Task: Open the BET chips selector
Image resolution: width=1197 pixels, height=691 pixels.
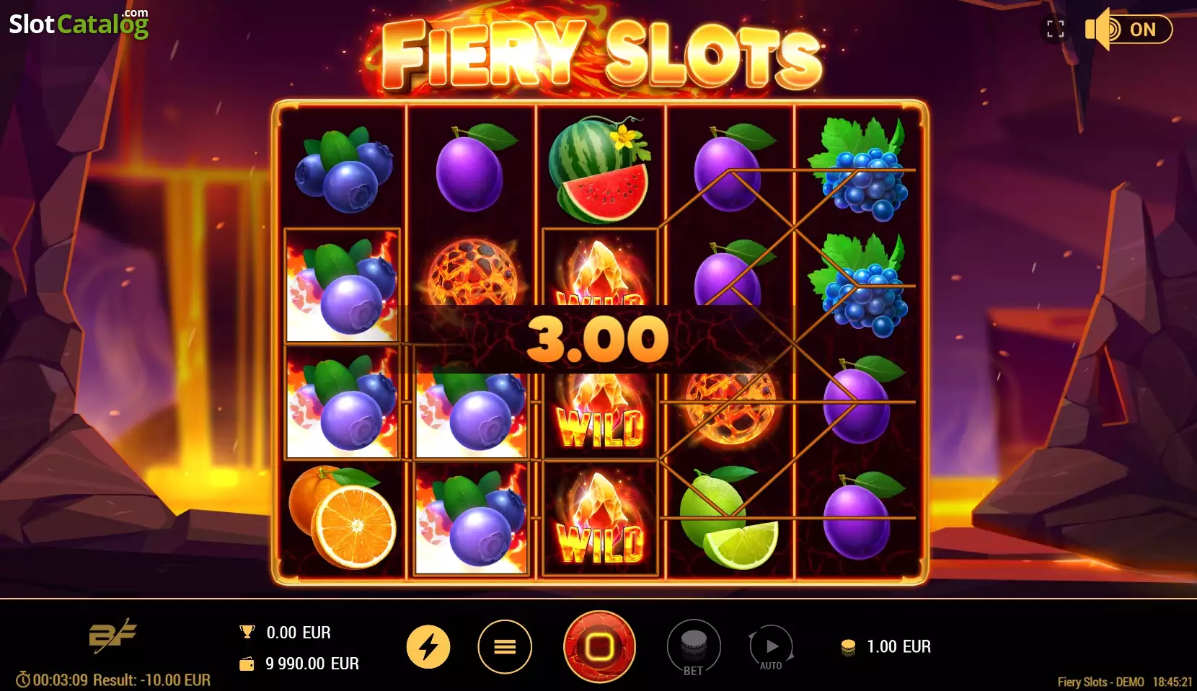Action: coord(694,648)
